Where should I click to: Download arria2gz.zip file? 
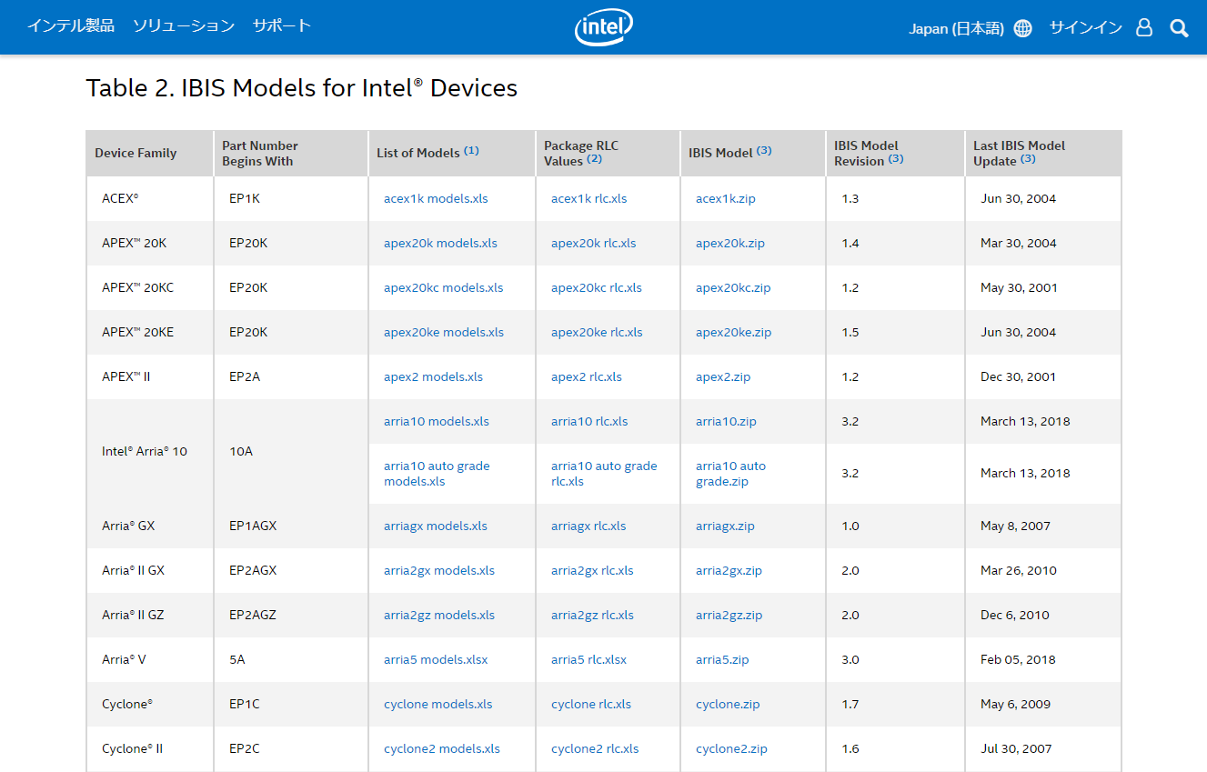pos(729,615)
